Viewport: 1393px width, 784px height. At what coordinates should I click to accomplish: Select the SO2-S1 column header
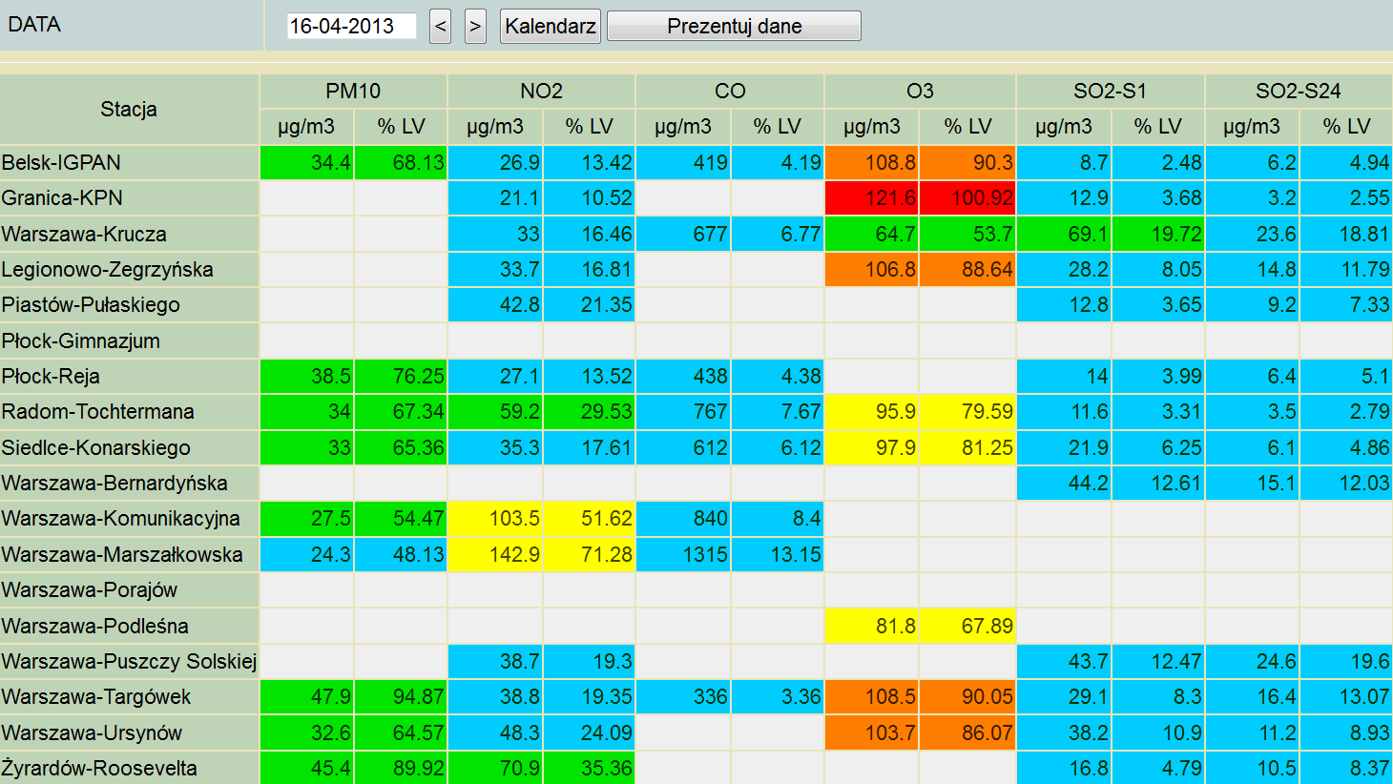point(1110,91)
